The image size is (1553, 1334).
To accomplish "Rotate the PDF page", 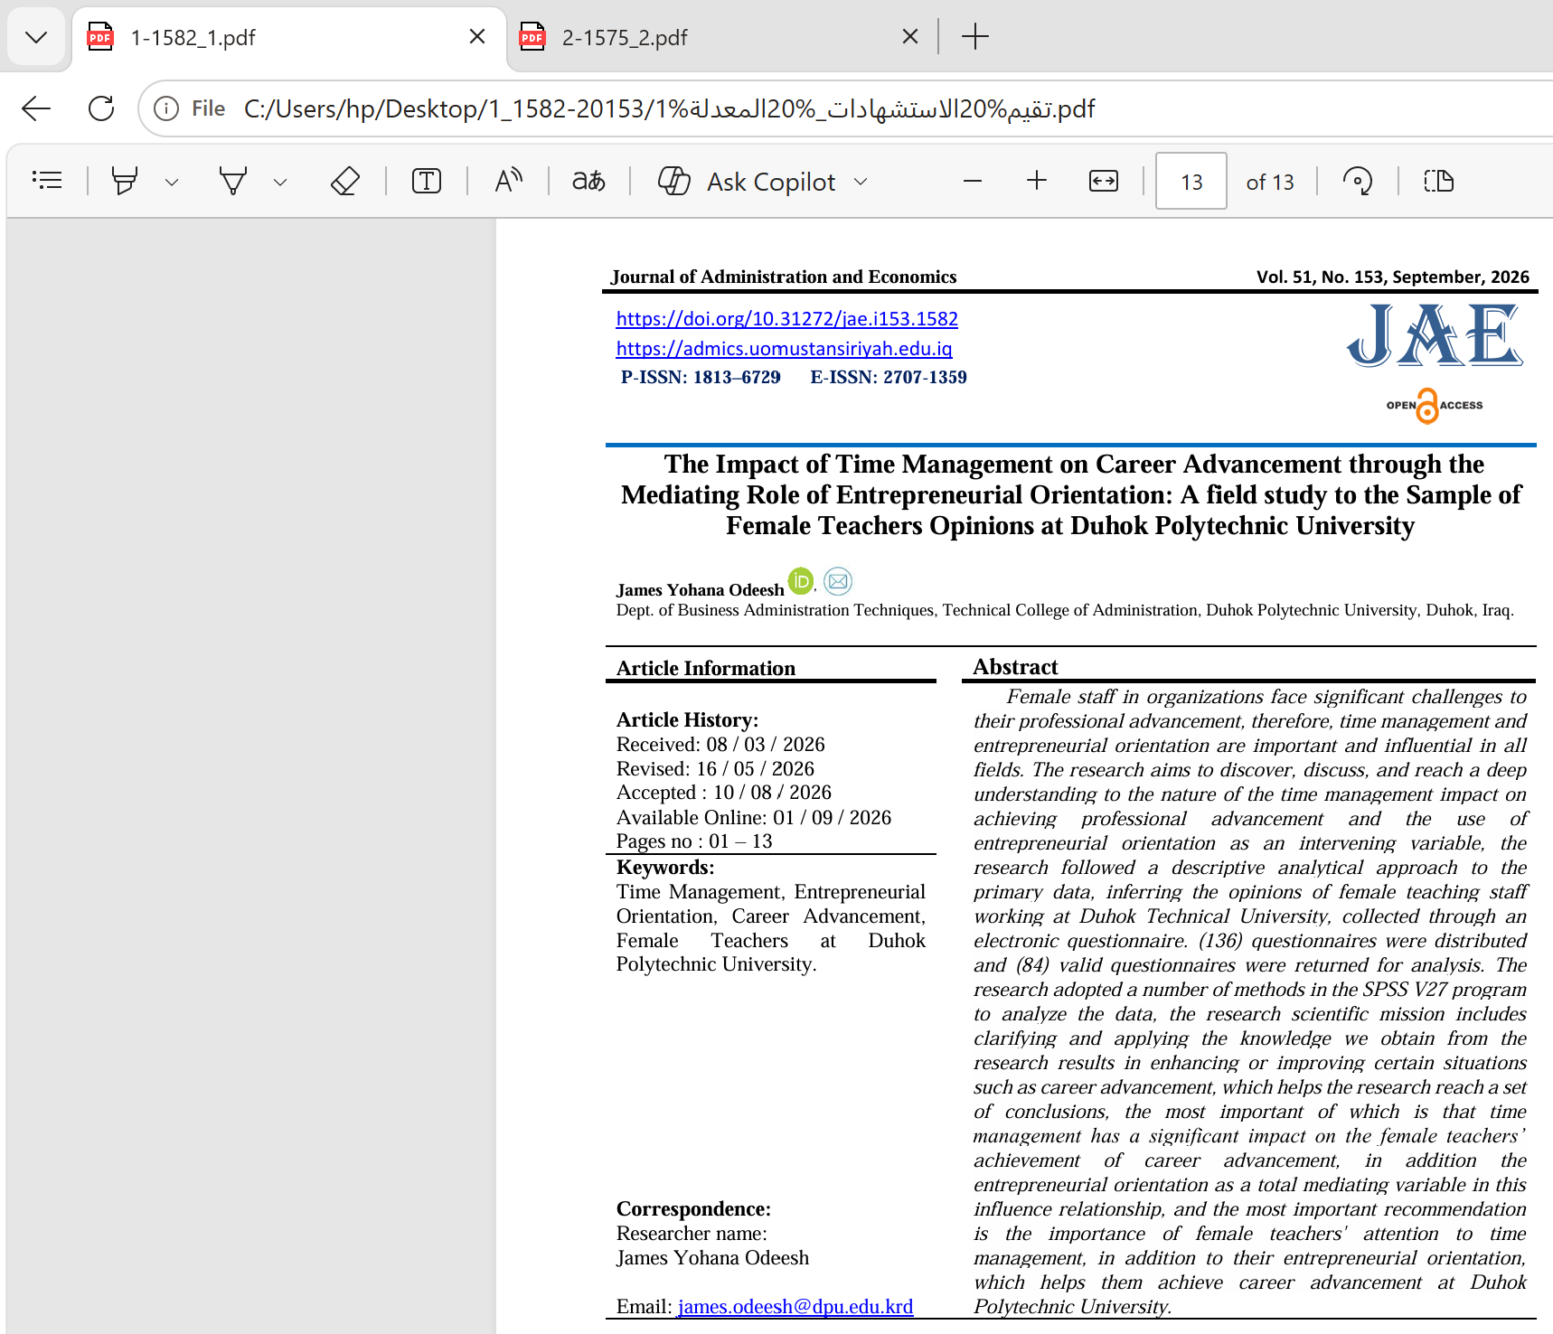I will [1357, 181].
